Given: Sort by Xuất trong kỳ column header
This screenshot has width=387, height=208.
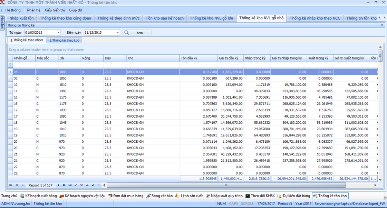Looking at the screenshot, I should pos(320,58).
